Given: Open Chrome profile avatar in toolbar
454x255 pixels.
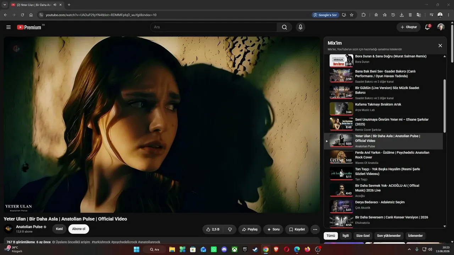Looking at the screenshot, I should click(440, 15).
